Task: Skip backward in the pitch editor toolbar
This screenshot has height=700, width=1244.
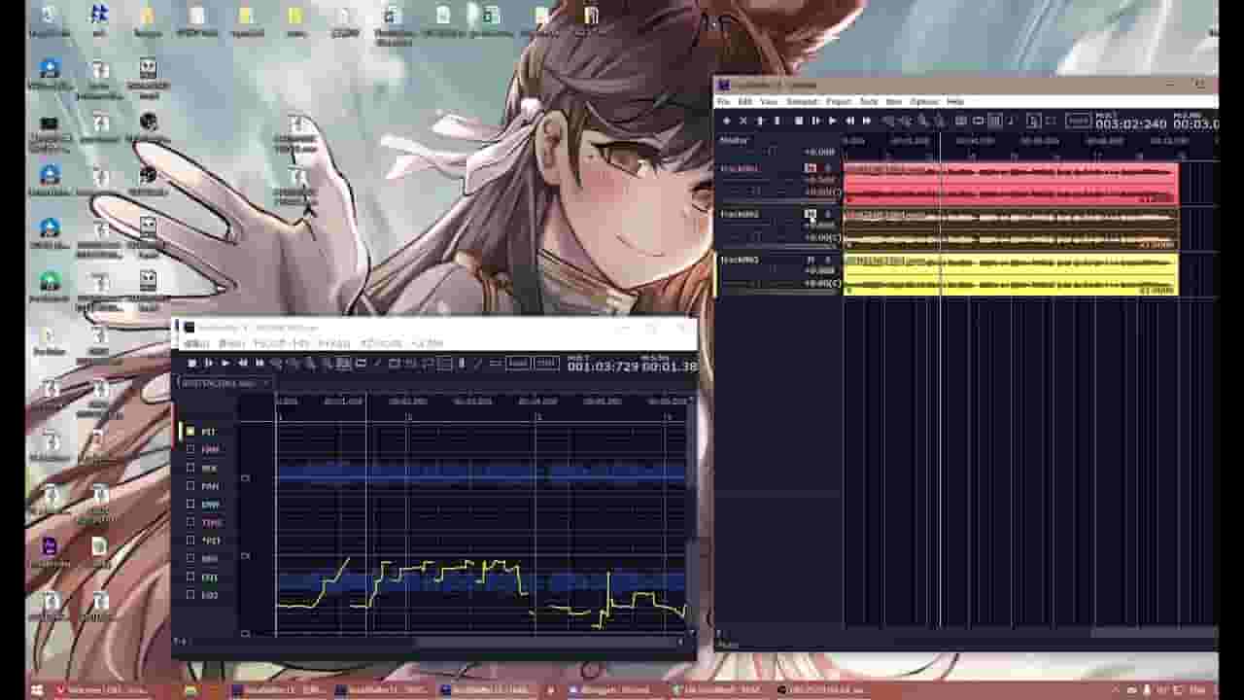Action: 243,364
